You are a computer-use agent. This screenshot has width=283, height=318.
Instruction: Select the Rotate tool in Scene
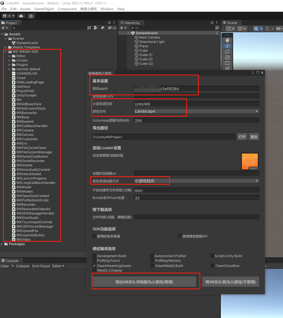[227, 52]
